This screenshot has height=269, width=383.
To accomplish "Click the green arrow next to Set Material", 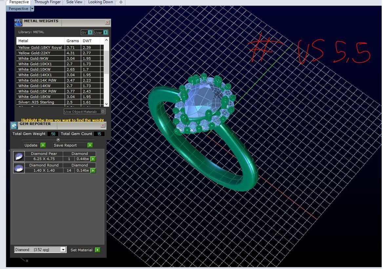I will 97,250.
